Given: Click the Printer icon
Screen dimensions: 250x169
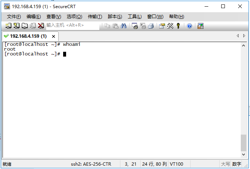Looking at the screenshot, I should (151, 26).
